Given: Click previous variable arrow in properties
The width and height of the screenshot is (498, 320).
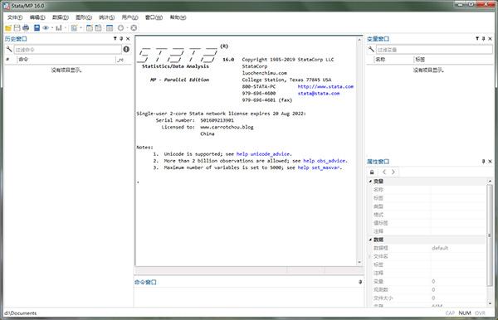Looking at the screenshot, I should pos(384,172).
